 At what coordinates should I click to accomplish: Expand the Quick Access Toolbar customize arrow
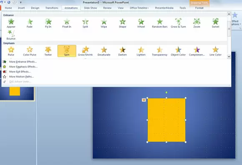click(x=21, y=2)
